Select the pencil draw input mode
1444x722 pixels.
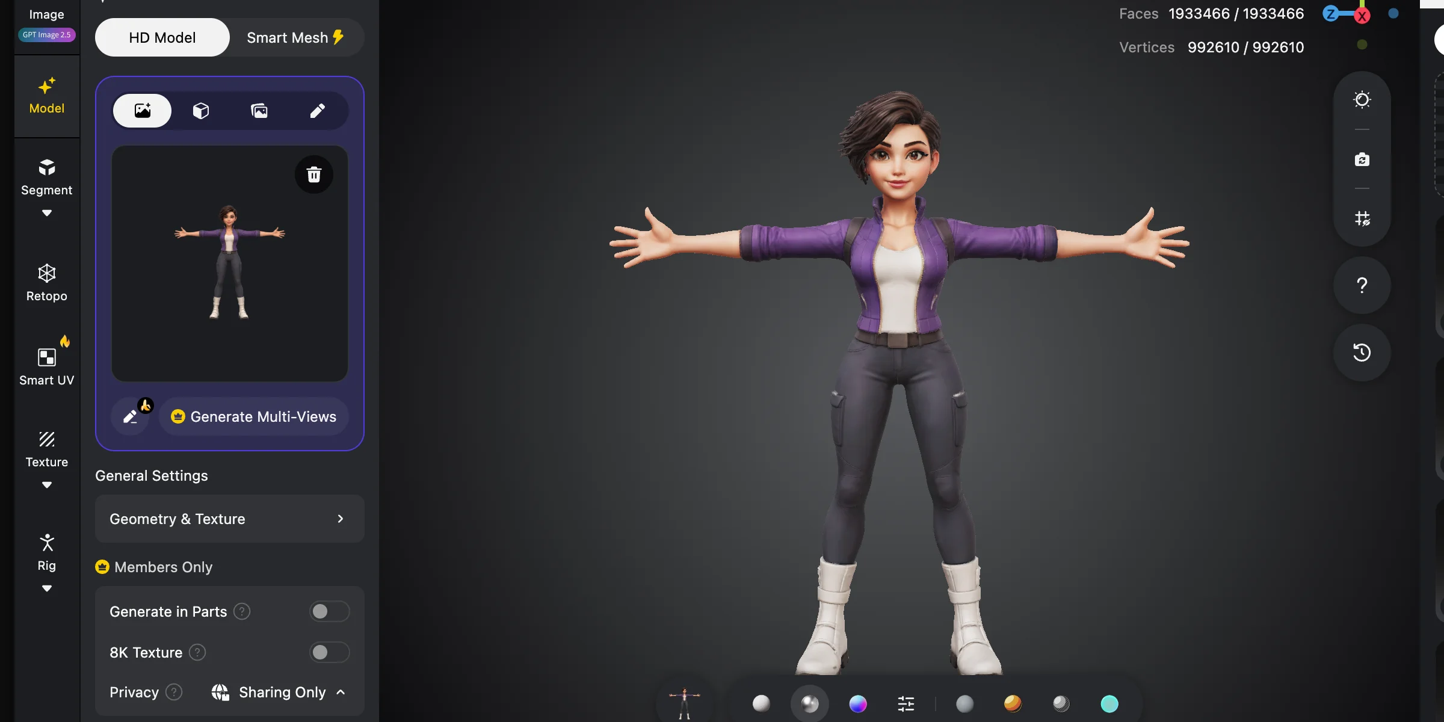318,111
